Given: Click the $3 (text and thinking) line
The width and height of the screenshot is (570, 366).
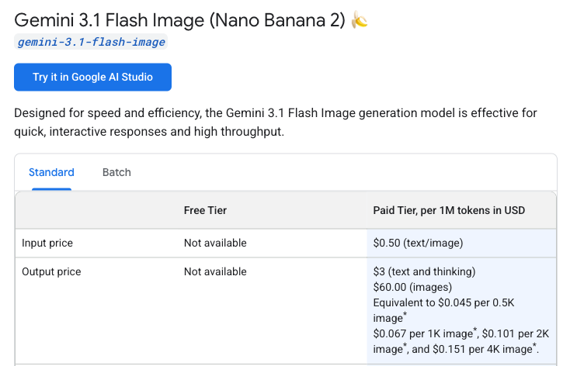Looking at the screenshot, I should click(424, 271).
